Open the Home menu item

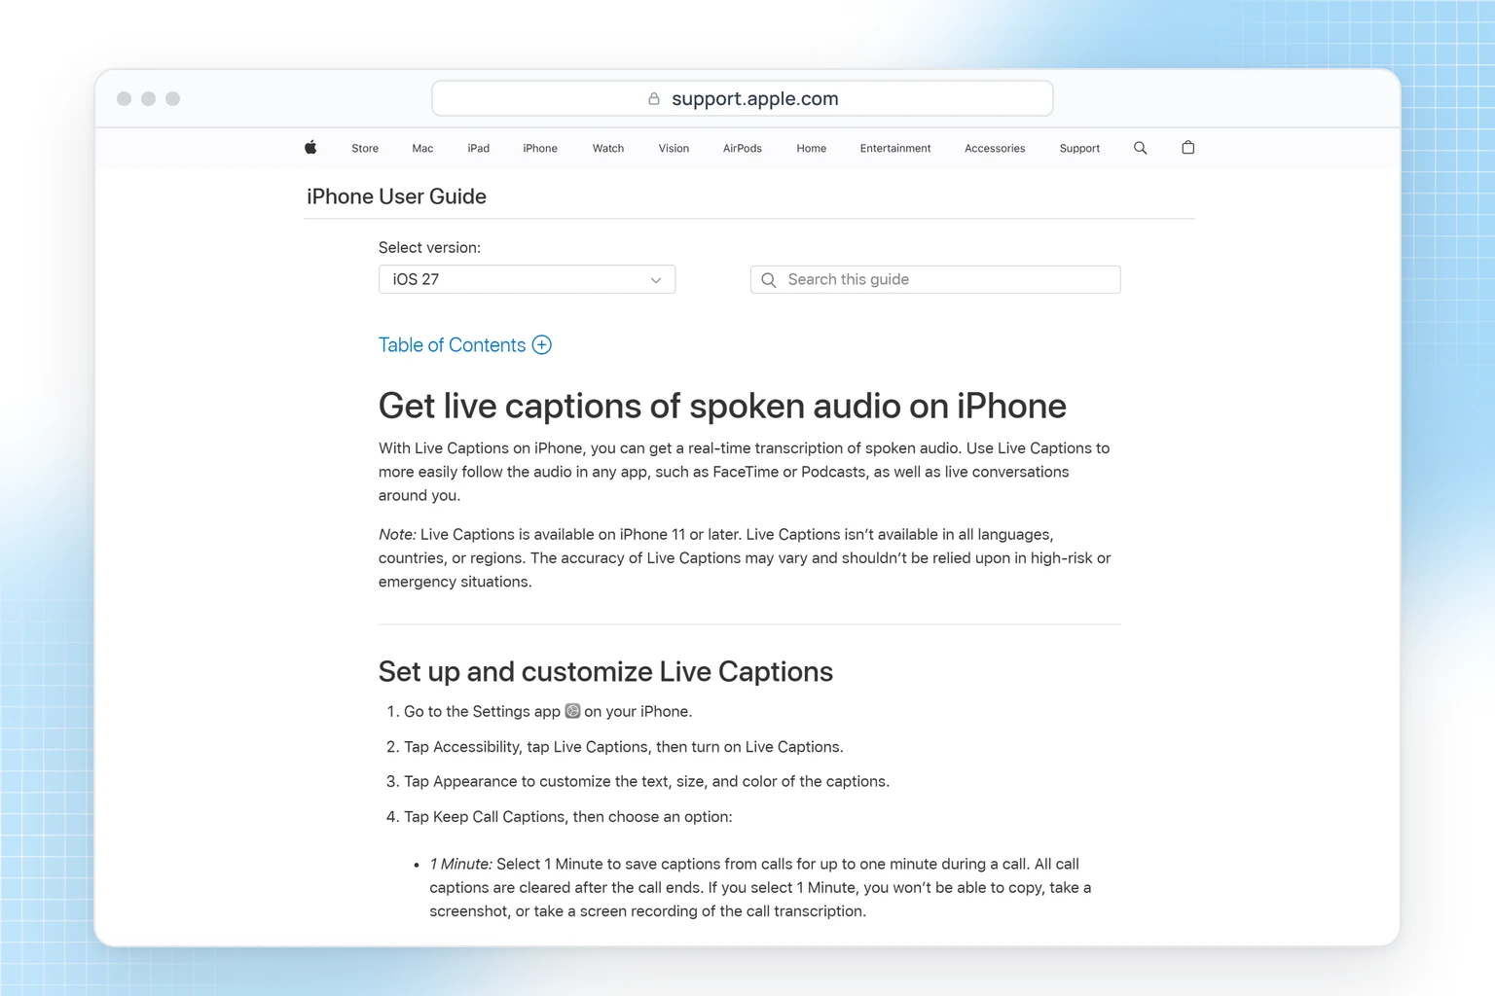[x=812, y=148]
